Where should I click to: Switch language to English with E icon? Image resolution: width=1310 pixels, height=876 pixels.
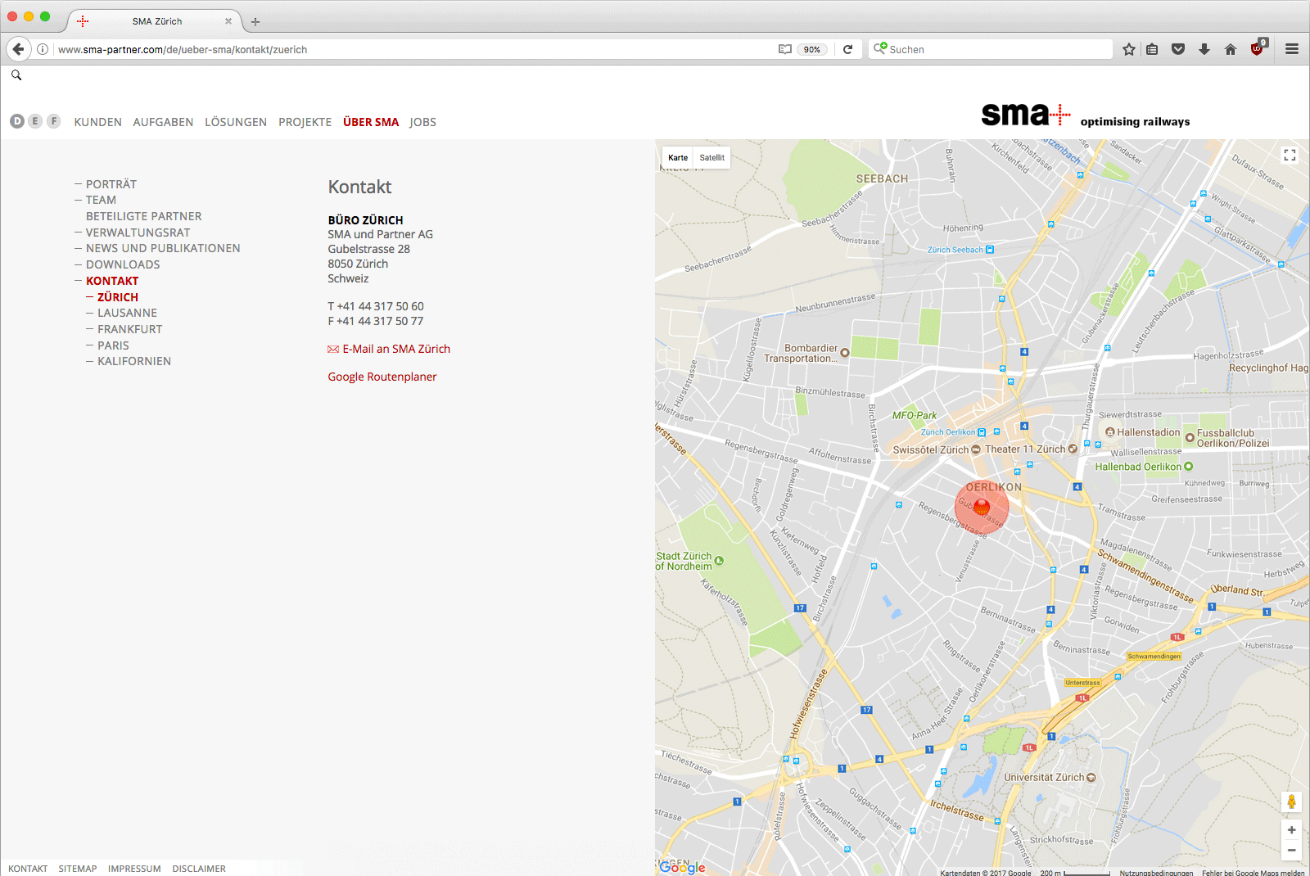pos(35,121)
